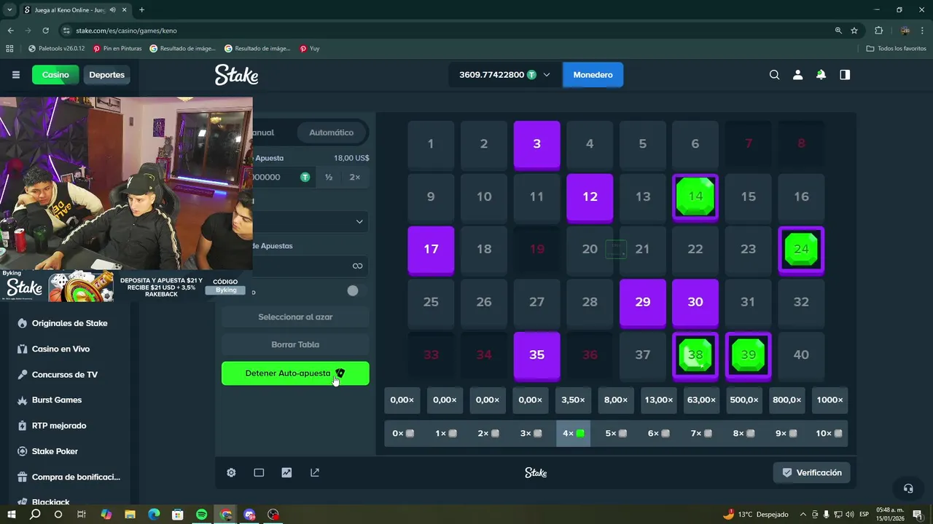The width and height of the screenshot is (933, 524).
Task: Click taskbar search icon
Action: coord(34,515)
